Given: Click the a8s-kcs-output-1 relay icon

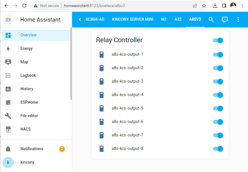Looking at the screenshot, I should 102,55.
